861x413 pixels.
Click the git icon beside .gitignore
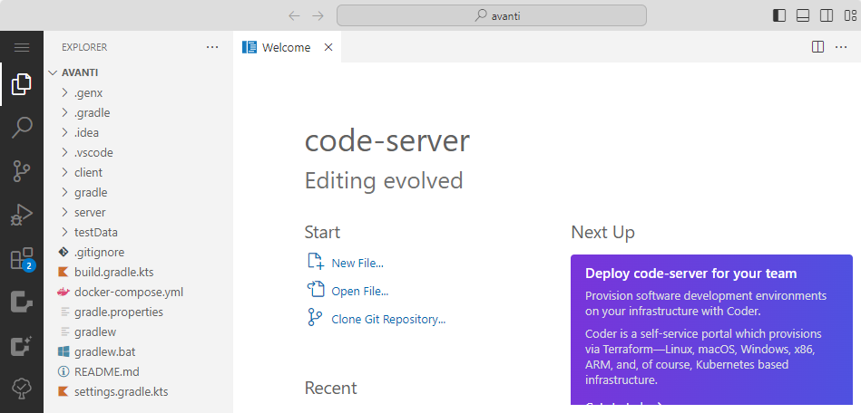coord(64,253)
